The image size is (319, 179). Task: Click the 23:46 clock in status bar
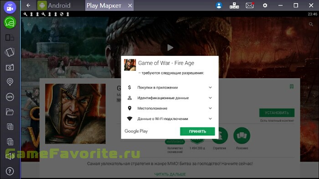[x=312, y=14]
